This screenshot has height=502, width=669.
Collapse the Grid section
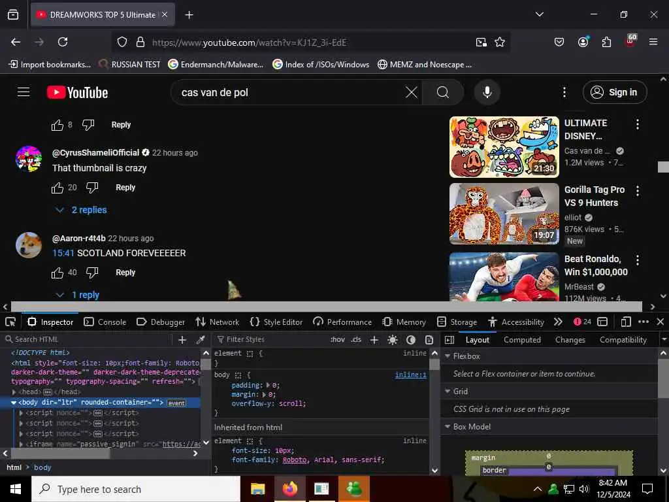[448, 392]
